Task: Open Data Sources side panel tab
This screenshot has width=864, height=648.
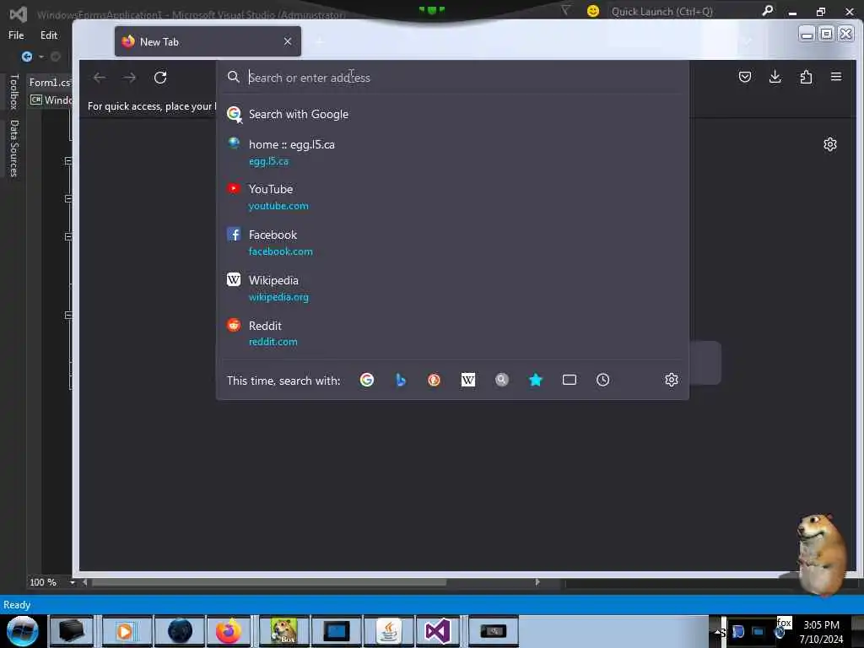Action: coord(13,148)
